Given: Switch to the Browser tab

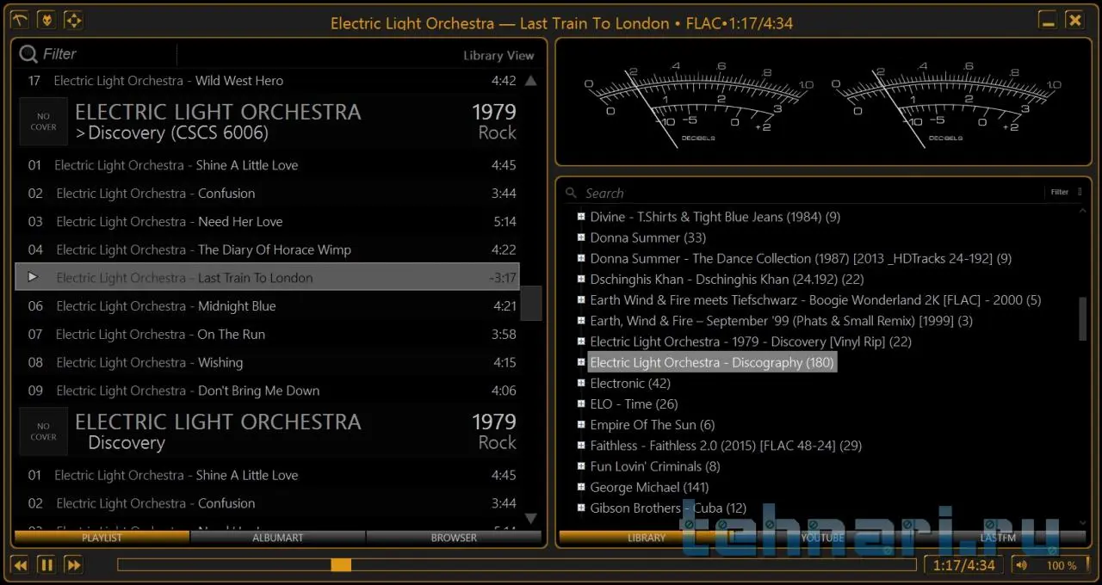Looking at the screenshot, I should (x=454, y=538).
